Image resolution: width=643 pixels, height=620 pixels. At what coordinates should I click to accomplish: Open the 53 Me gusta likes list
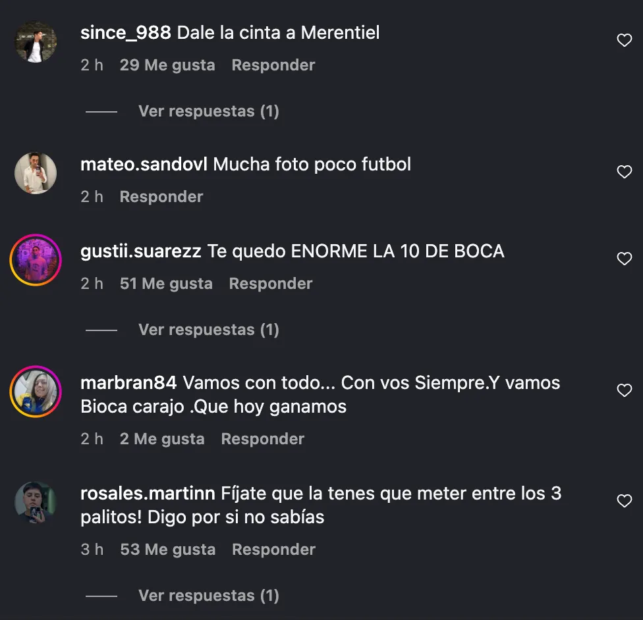point(168,550)
